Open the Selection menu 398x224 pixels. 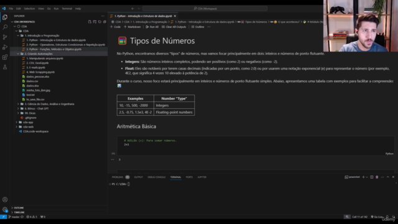pos(29,9)
